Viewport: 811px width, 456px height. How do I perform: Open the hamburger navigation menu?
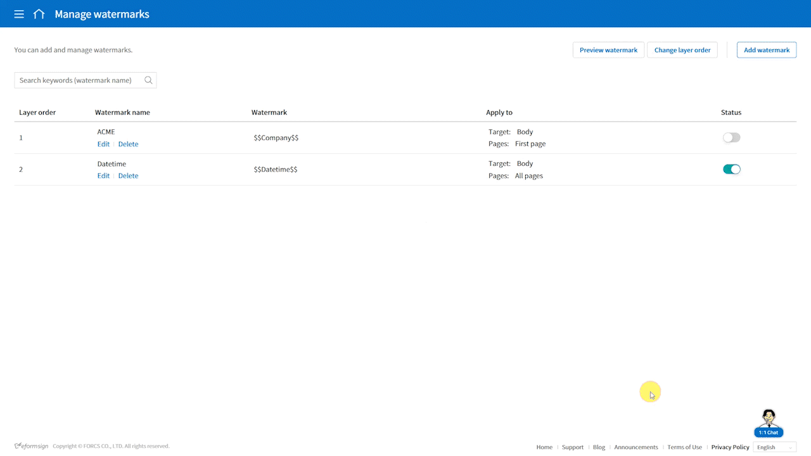click(x=19, y=14)
